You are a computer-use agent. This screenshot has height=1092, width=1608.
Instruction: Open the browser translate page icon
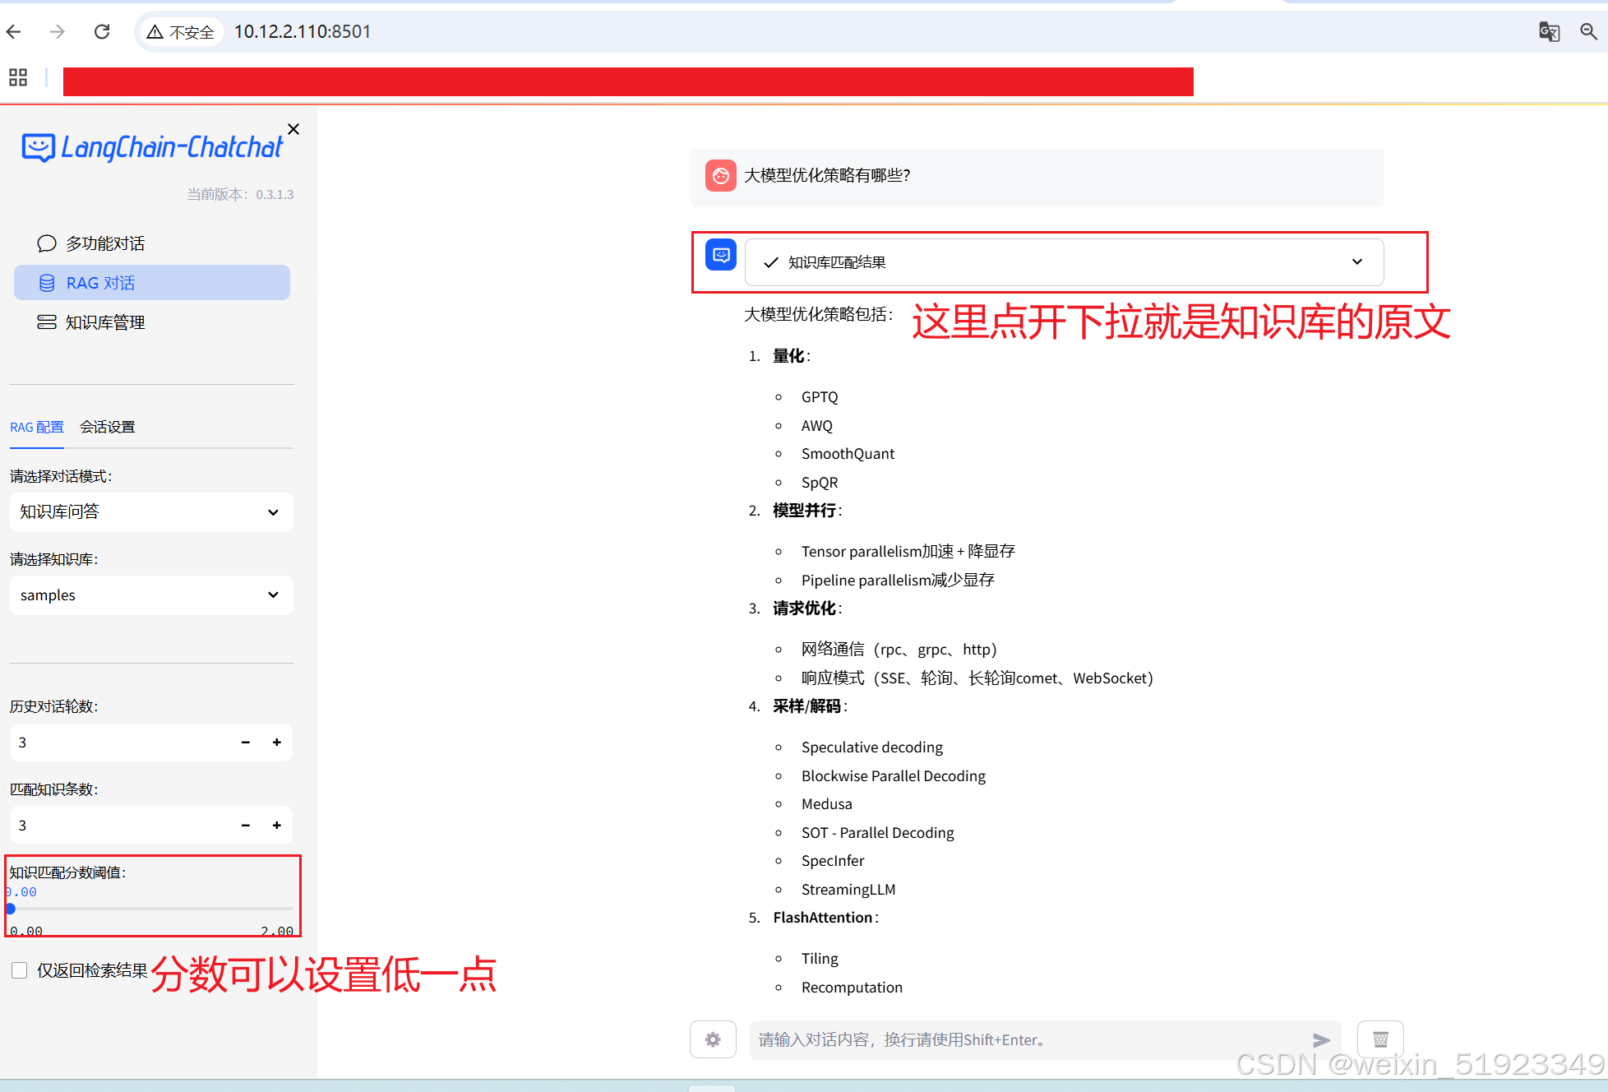pyautogui.click(x=1549, y=32)
